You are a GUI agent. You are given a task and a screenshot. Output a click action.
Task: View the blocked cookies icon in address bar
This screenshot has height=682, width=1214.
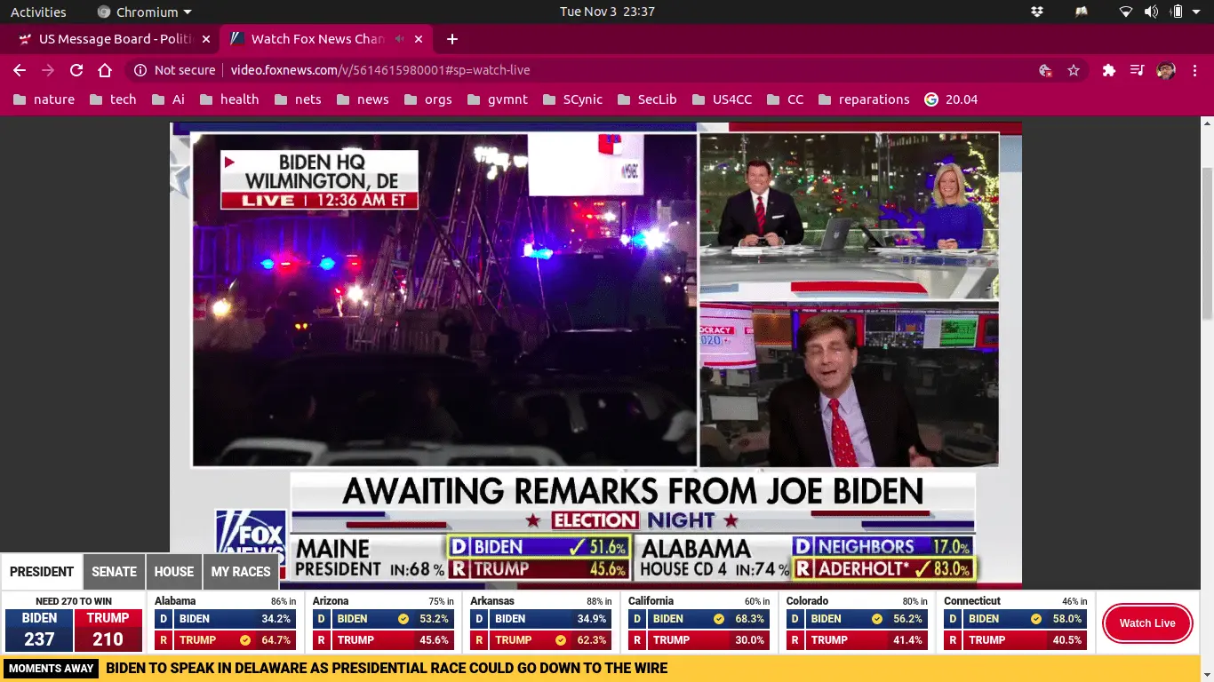click(1045, 69)
